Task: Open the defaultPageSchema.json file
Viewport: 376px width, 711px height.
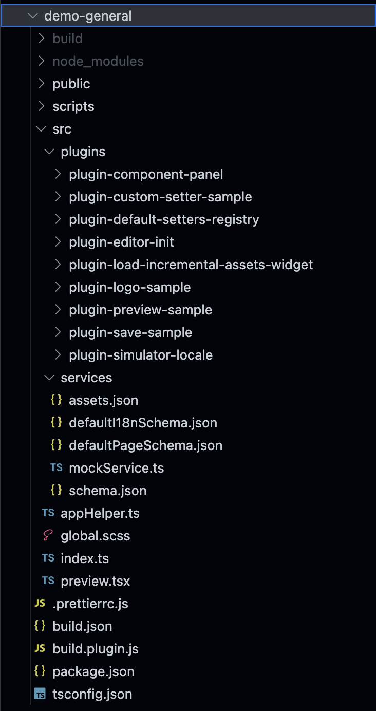Action: (x=145, y=445)
